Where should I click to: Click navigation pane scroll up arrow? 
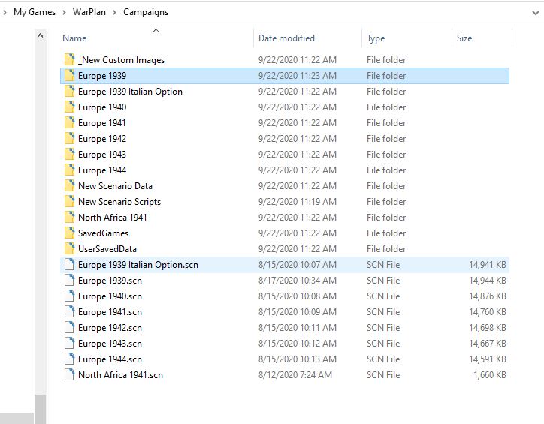(41, 36)
